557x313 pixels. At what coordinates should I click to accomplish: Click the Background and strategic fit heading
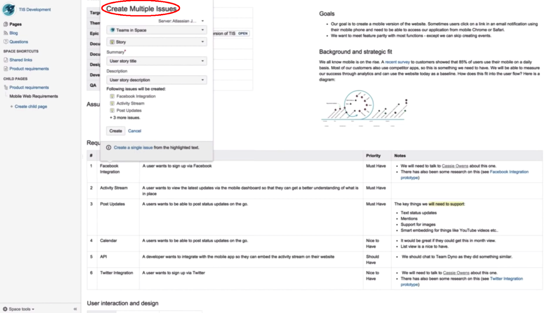point(355,52)
